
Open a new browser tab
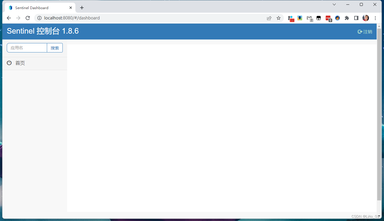(x=82, y=8)
